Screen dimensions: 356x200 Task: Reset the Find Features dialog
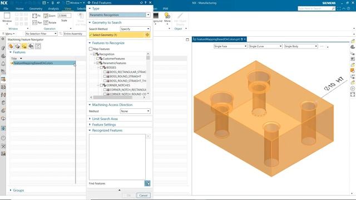pyautogui.click(x=141, y=3)
